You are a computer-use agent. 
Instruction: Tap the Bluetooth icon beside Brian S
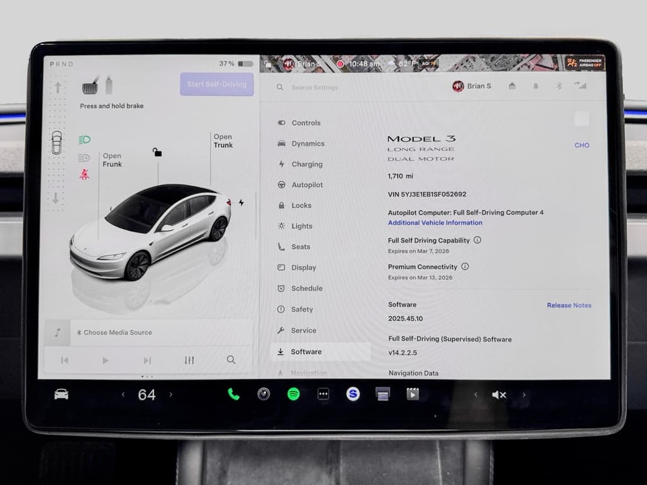[559, 86]
